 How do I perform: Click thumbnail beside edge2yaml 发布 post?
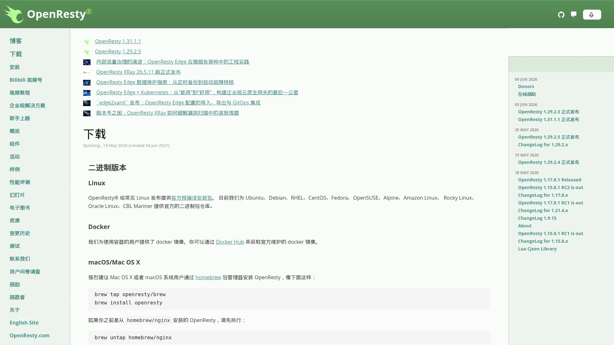[x=87, y=103]
